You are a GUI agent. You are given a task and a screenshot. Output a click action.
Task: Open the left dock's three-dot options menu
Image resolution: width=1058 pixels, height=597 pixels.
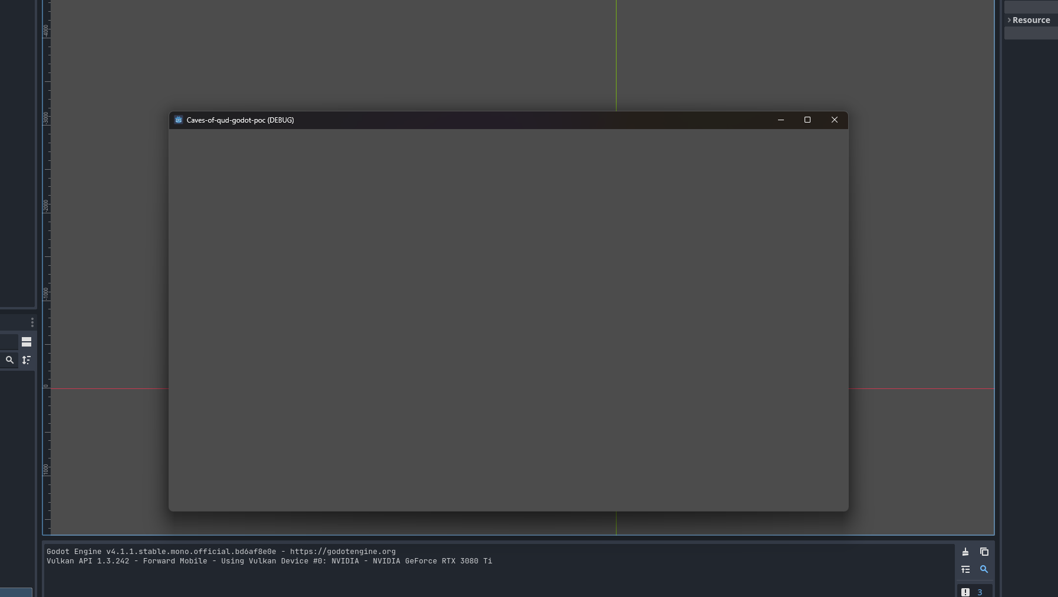pyautogui.click(x=32, y=322)
